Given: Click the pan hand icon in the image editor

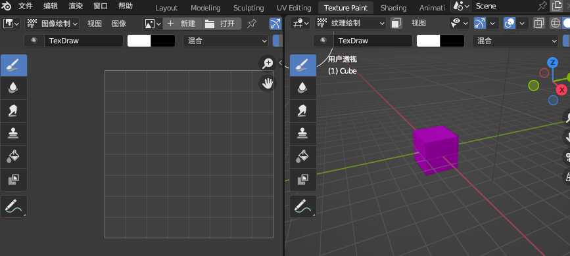Looking at the screenshot, I should pos(268,83).
